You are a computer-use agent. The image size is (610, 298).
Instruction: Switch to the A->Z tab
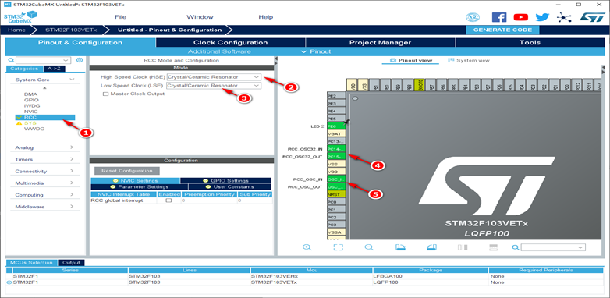point(54,69)
